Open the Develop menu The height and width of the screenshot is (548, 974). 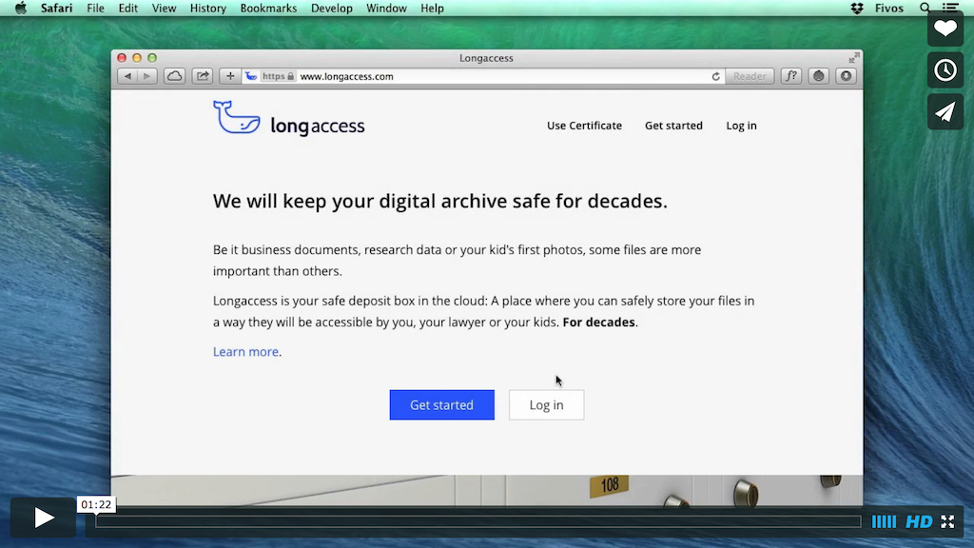click(332, 8)
